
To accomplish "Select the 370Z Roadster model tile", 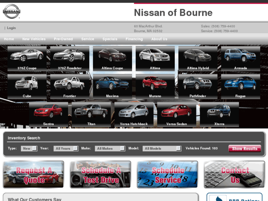I will coord(70,59).
